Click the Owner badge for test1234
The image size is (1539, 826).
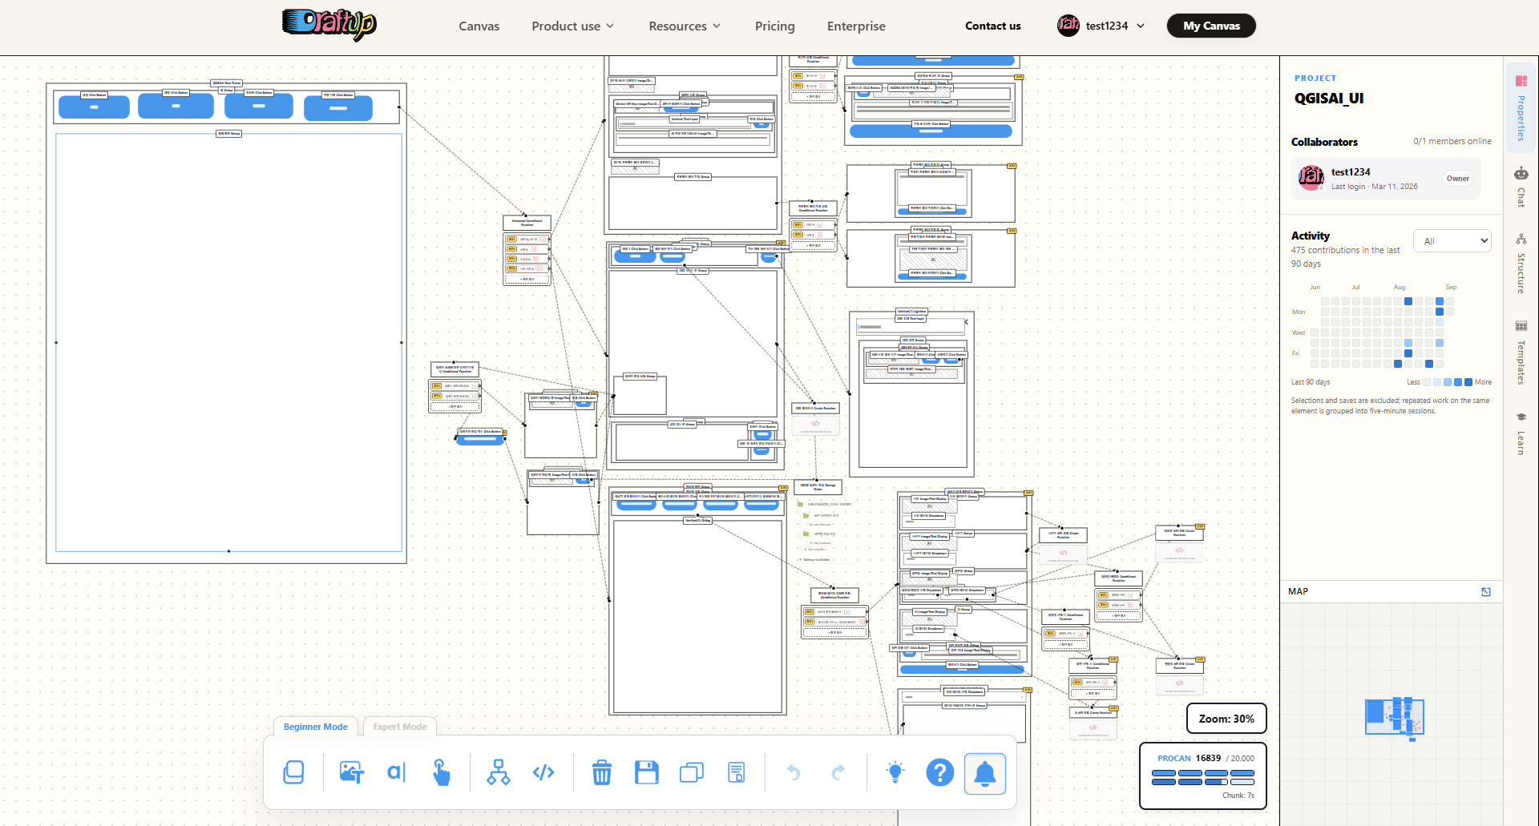pyautogui.click(x=1458, y=179)
